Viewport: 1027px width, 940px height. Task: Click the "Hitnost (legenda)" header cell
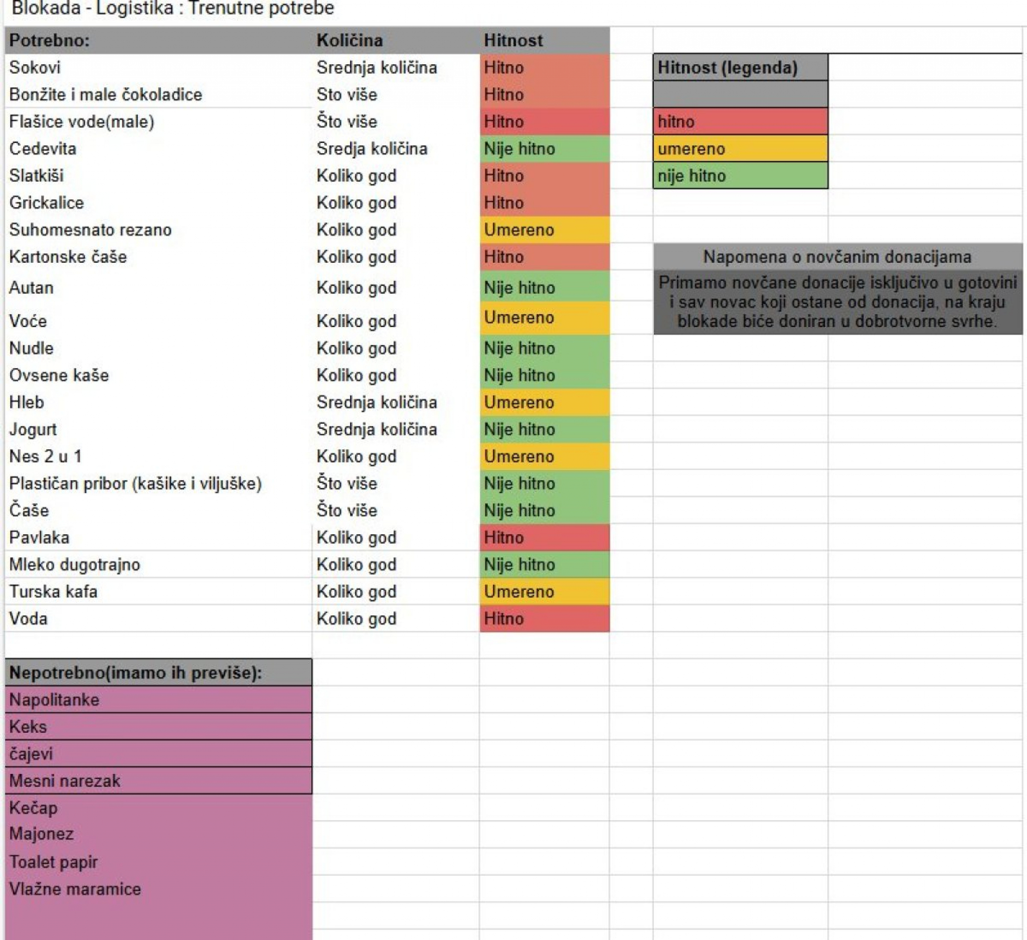[740, 67]
